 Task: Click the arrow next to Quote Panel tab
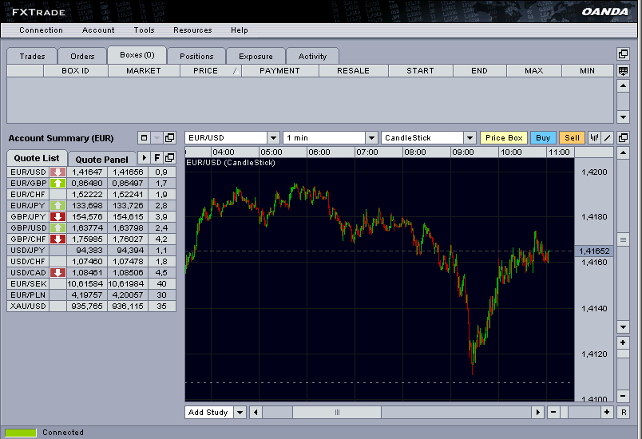[144, 157]
